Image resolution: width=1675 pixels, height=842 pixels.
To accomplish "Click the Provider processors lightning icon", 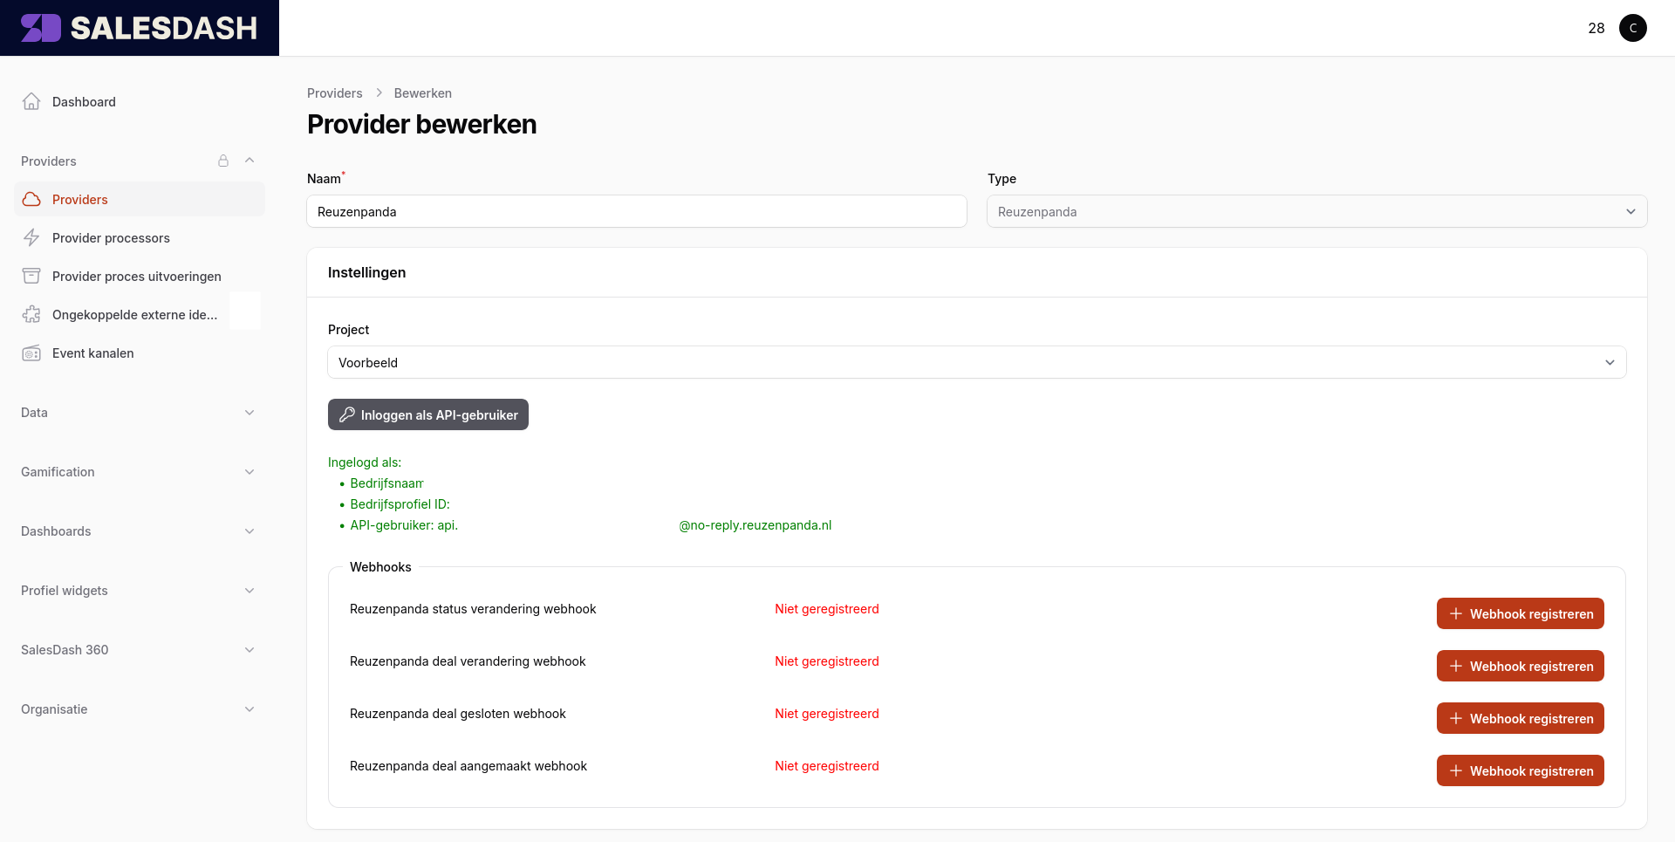I will 31,237.
